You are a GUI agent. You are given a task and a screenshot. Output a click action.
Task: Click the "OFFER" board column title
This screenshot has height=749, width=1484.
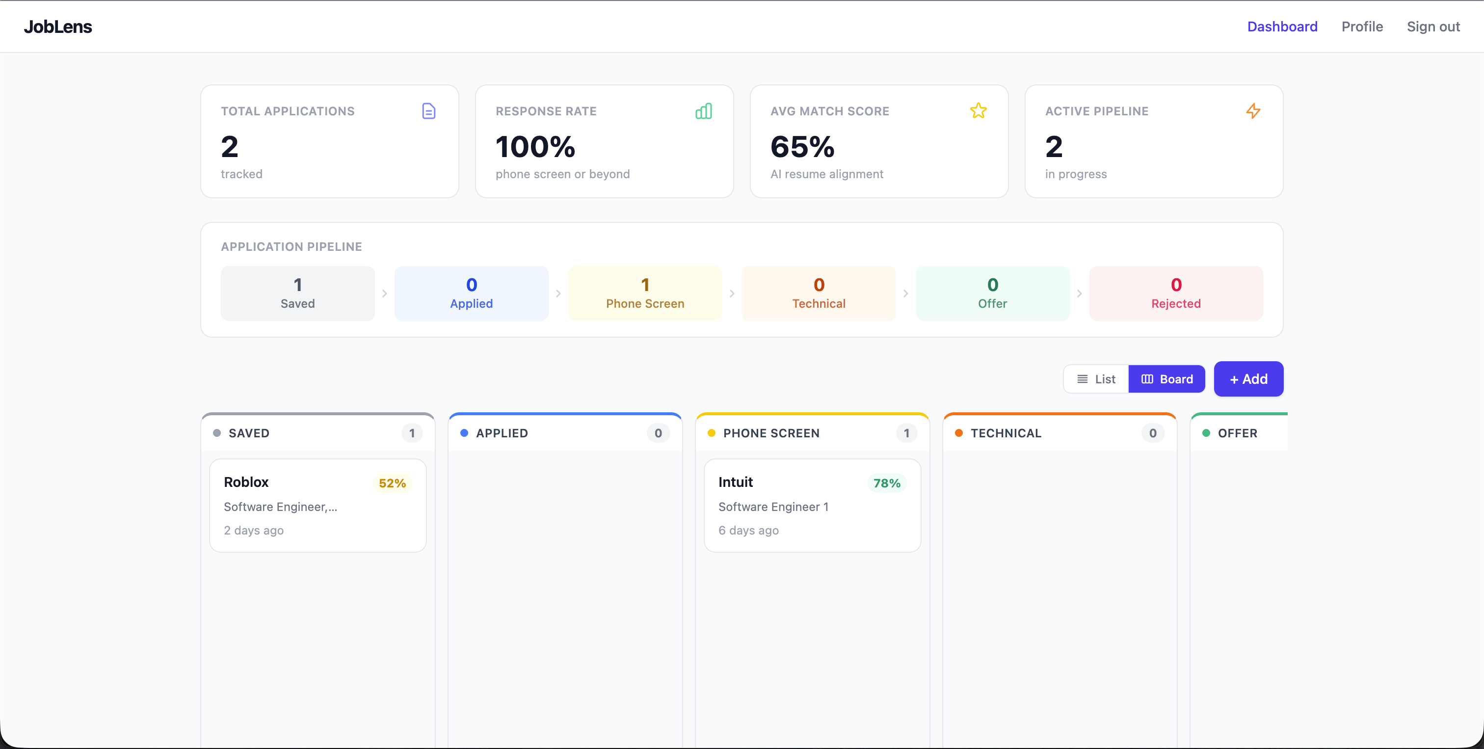tap(1238, 433)
